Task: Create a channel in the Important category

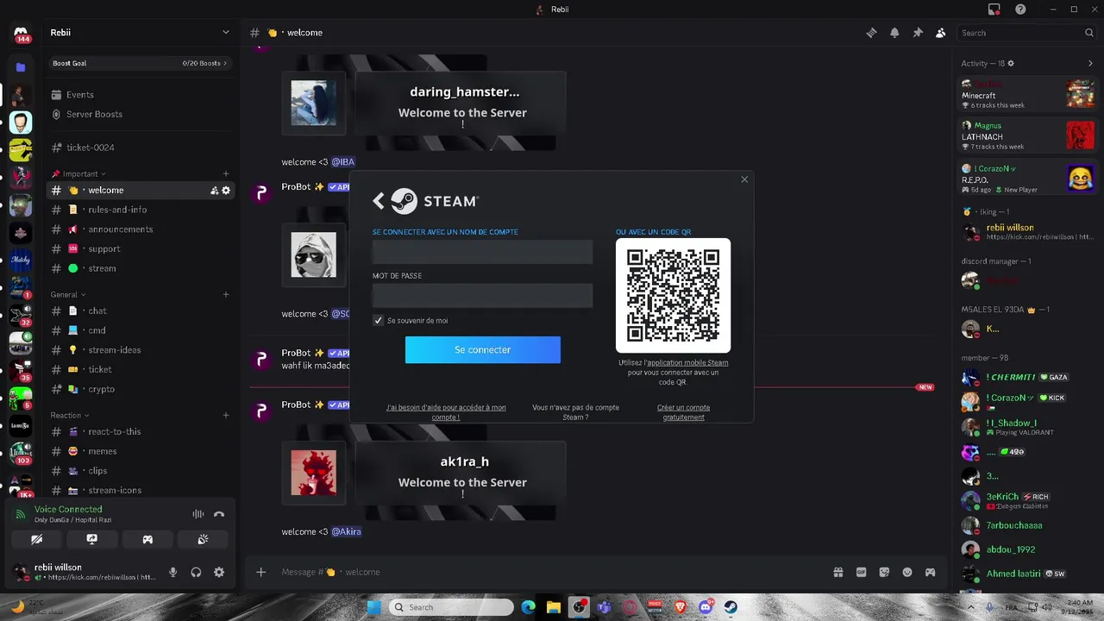Action: pyautogui.click(x=226, y=173)
